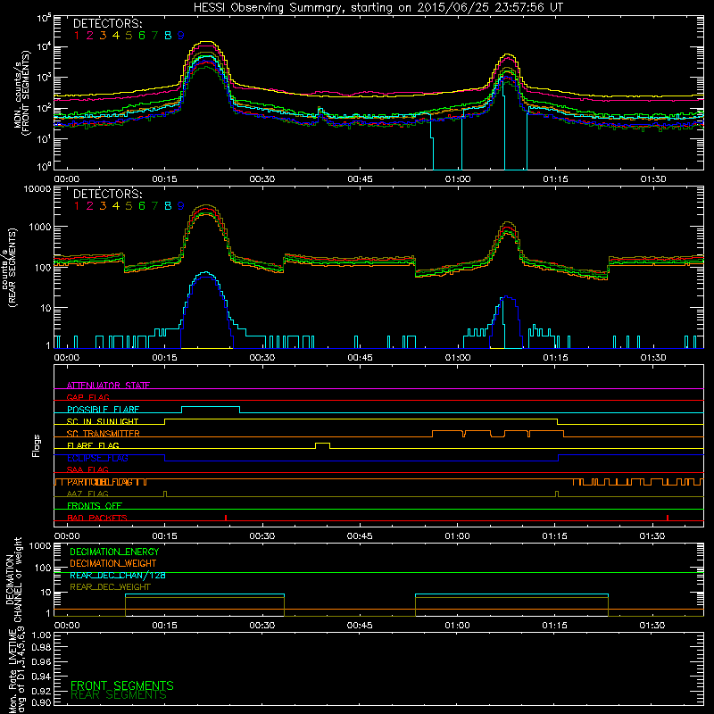Click '0.94' y-axis value on livetime panel
This screenshot has height=714, width=714.
coord(41,677)
